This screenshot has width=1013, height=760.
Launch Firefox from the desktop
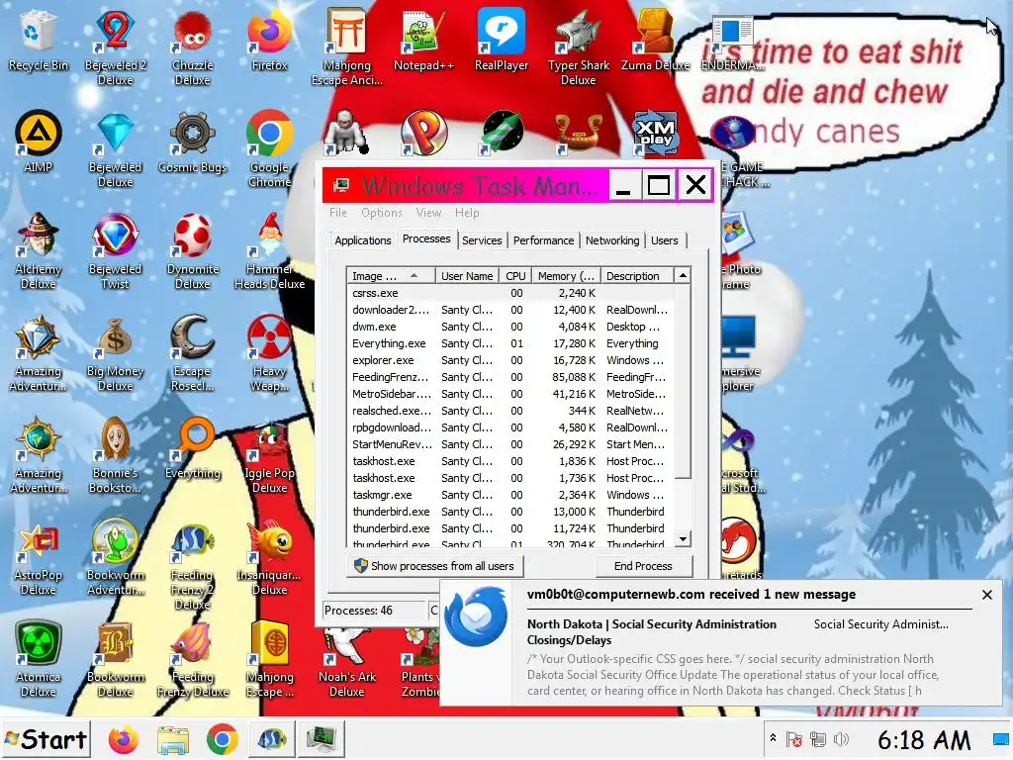[269, 39]
